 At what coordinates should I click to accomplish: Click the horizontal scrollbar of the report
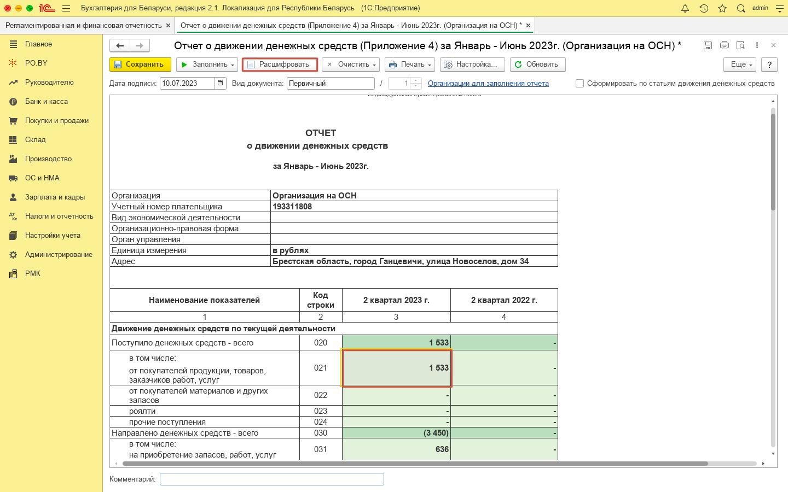[415, 464]
